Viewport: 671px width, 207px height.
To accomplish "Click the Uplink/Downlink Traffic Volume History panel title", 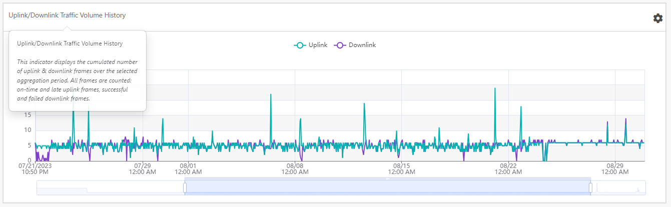I will (x=67, y=15).
